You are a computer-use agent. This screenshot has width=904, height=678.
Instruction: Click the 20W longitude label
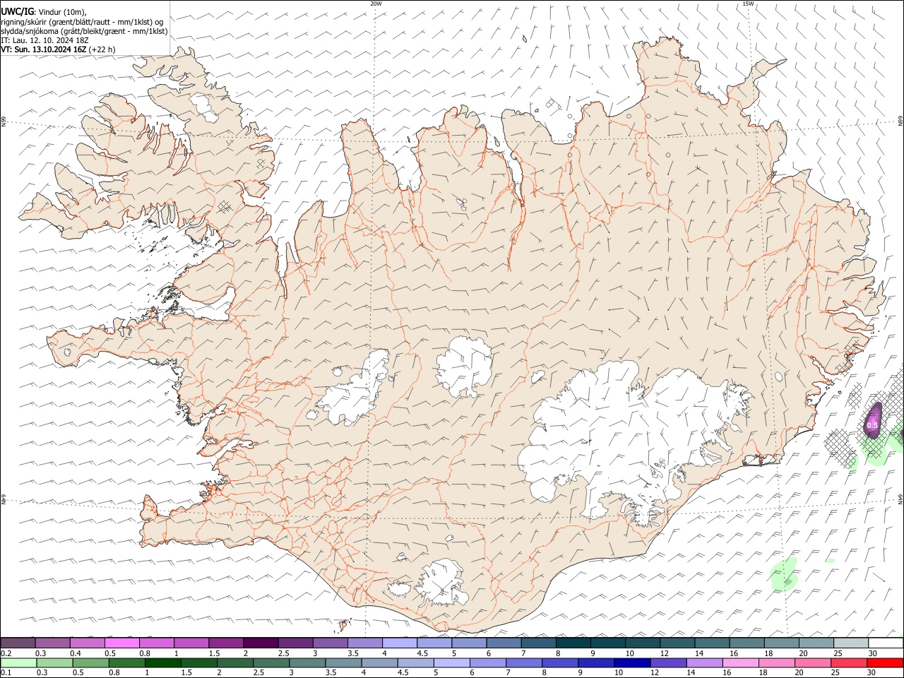tap(376, 4)
